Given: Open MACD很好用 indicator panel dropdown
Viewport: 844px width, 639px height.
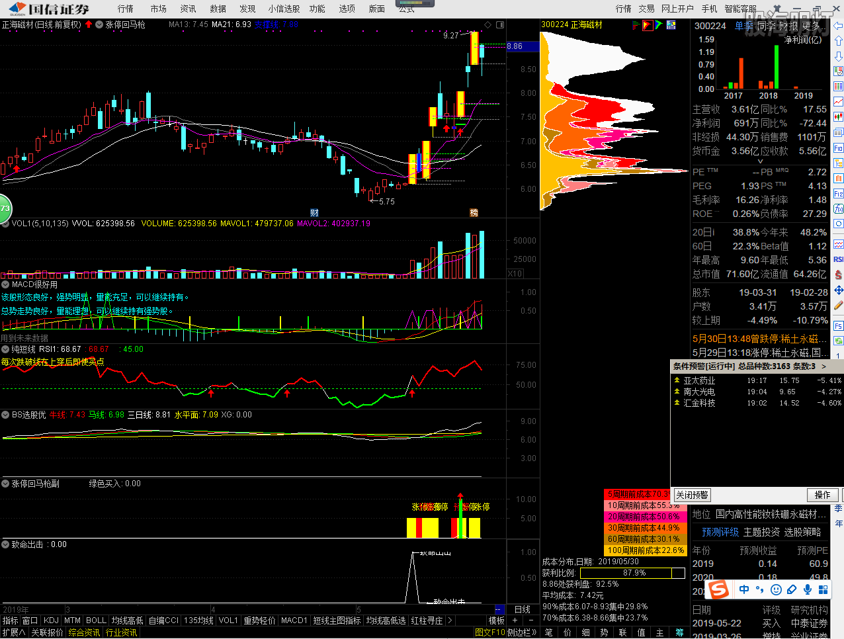Looking at the screenshot, I should (6, 284).
